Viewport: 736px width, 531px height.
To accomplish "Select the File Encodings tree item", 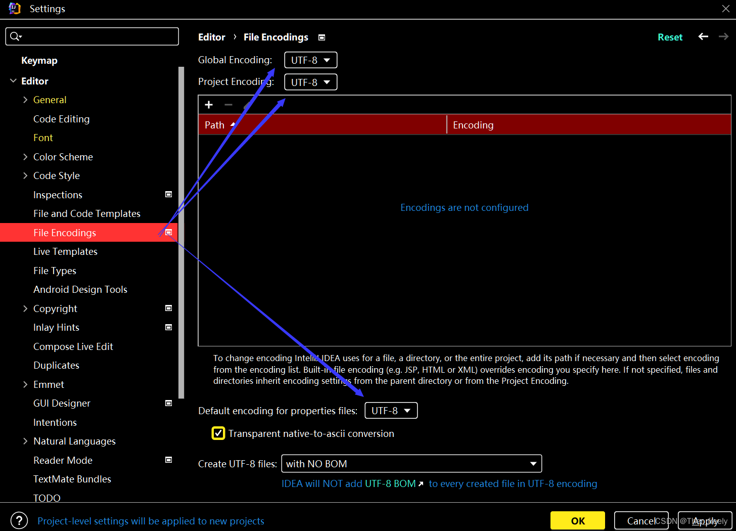I will tap(89, 233).
